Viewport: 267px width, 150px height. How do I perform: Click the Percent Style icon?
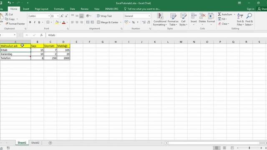[x=133, y=22]
